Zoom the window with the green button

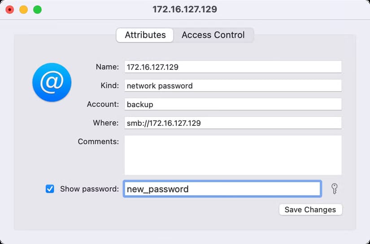point(37,9)
